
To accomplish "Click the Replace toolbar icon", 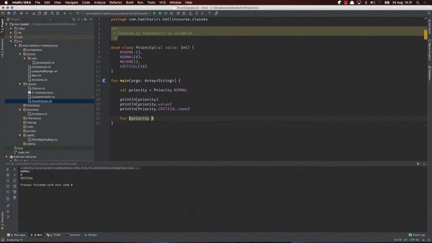I will click(57, 13).
